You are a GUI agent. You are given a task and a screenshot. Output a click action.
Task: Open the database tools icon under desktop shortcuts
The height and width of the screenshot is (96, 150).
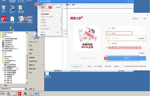(x=12, y=29)
